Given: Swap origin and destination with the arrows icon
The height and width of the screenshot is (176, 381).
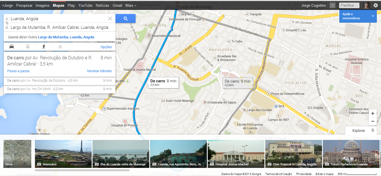Looking at the screenshot, I should pyautogui.click(x=7, y=23).
